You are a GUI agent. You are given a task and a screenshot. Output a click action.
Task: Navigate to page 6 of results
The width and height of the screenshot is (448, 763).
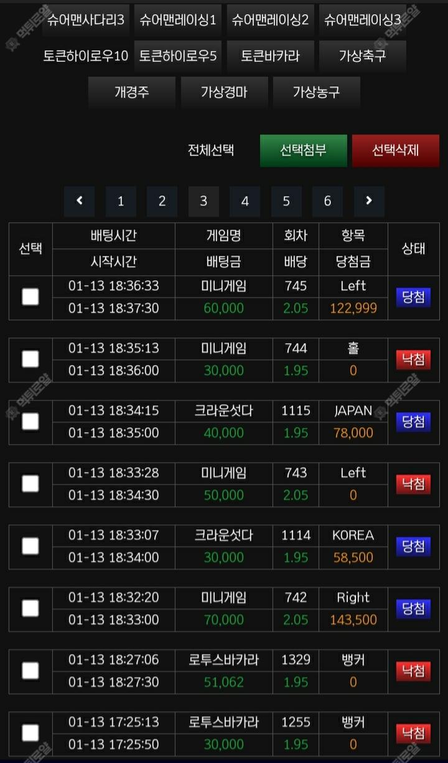327,201
